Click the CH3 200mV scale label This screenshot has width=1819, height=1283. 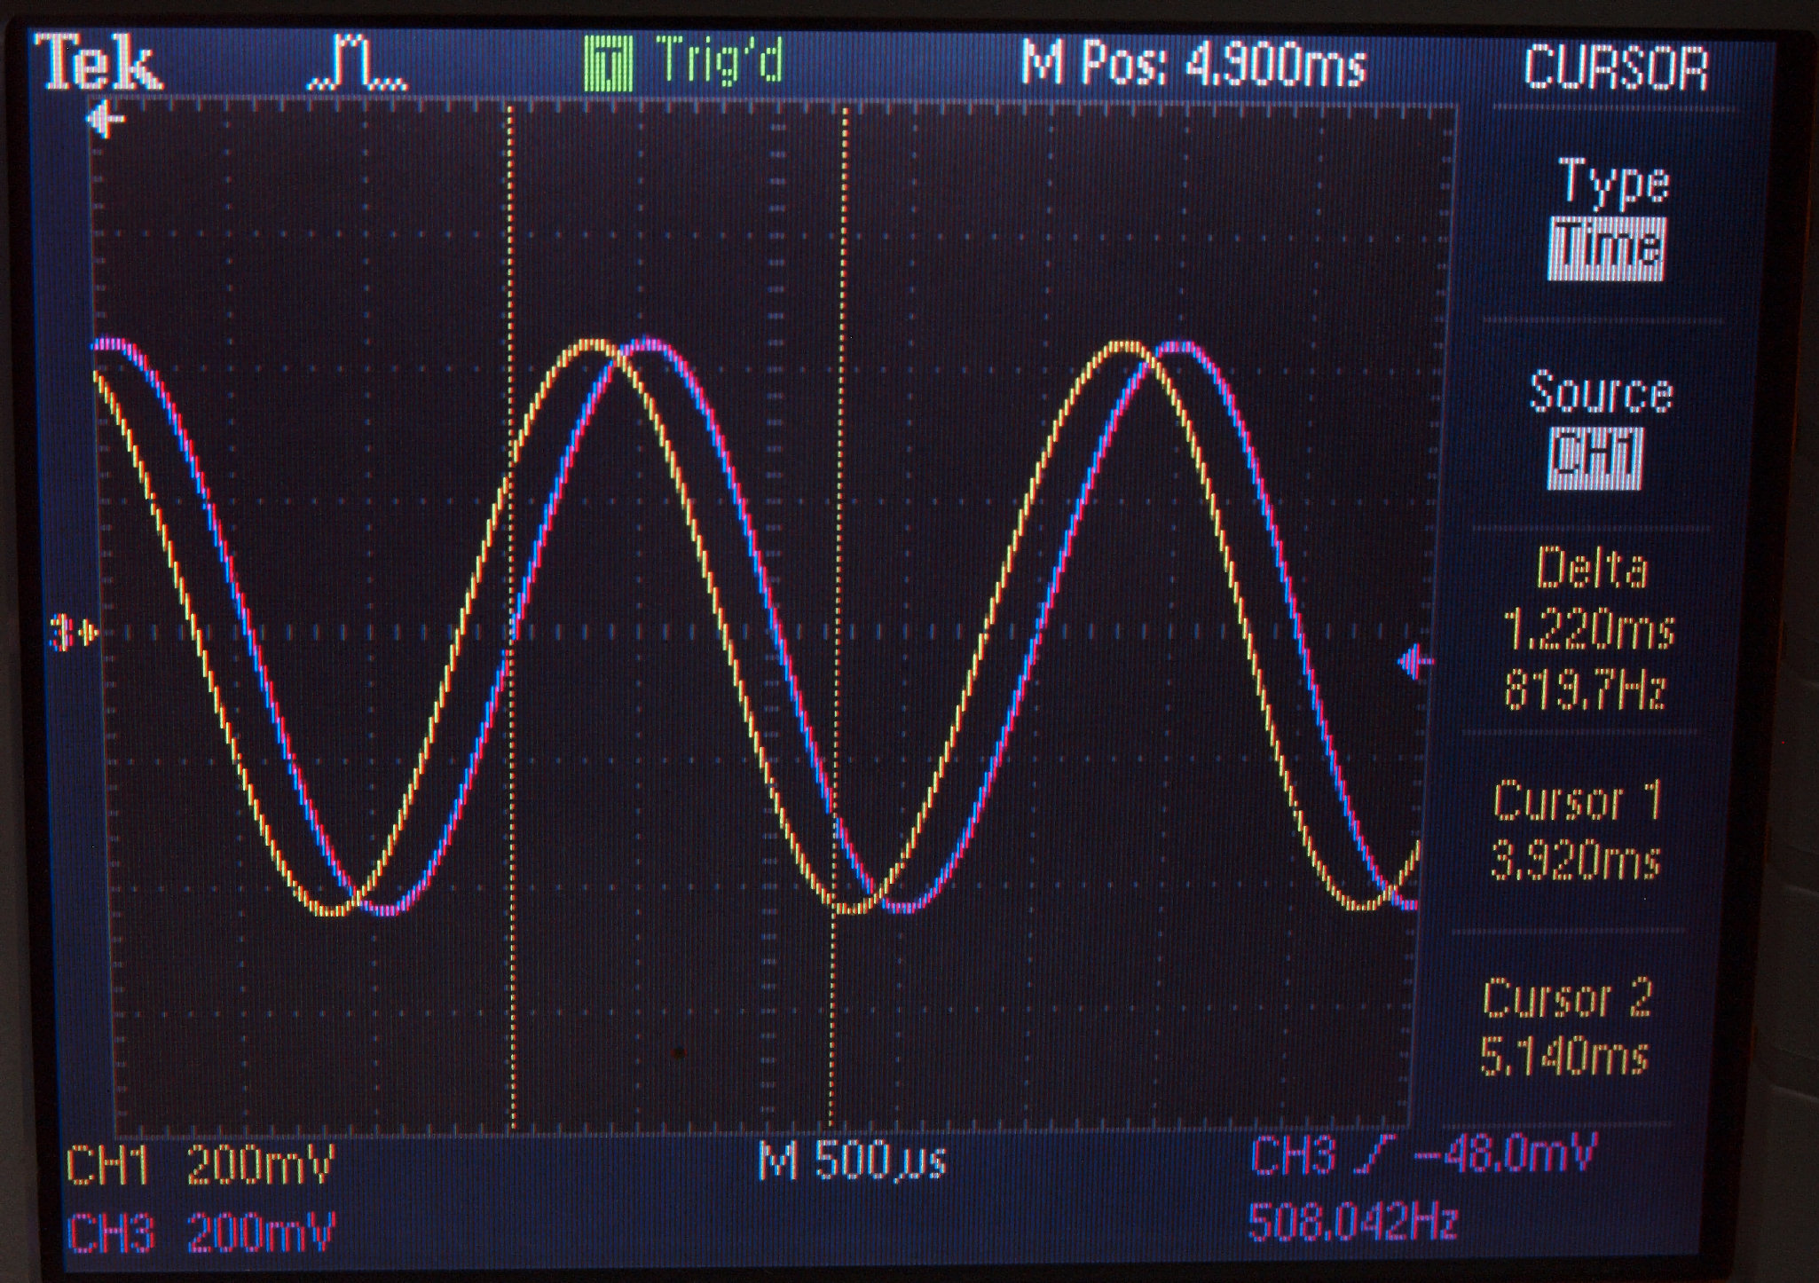[x=201, y=1233]
